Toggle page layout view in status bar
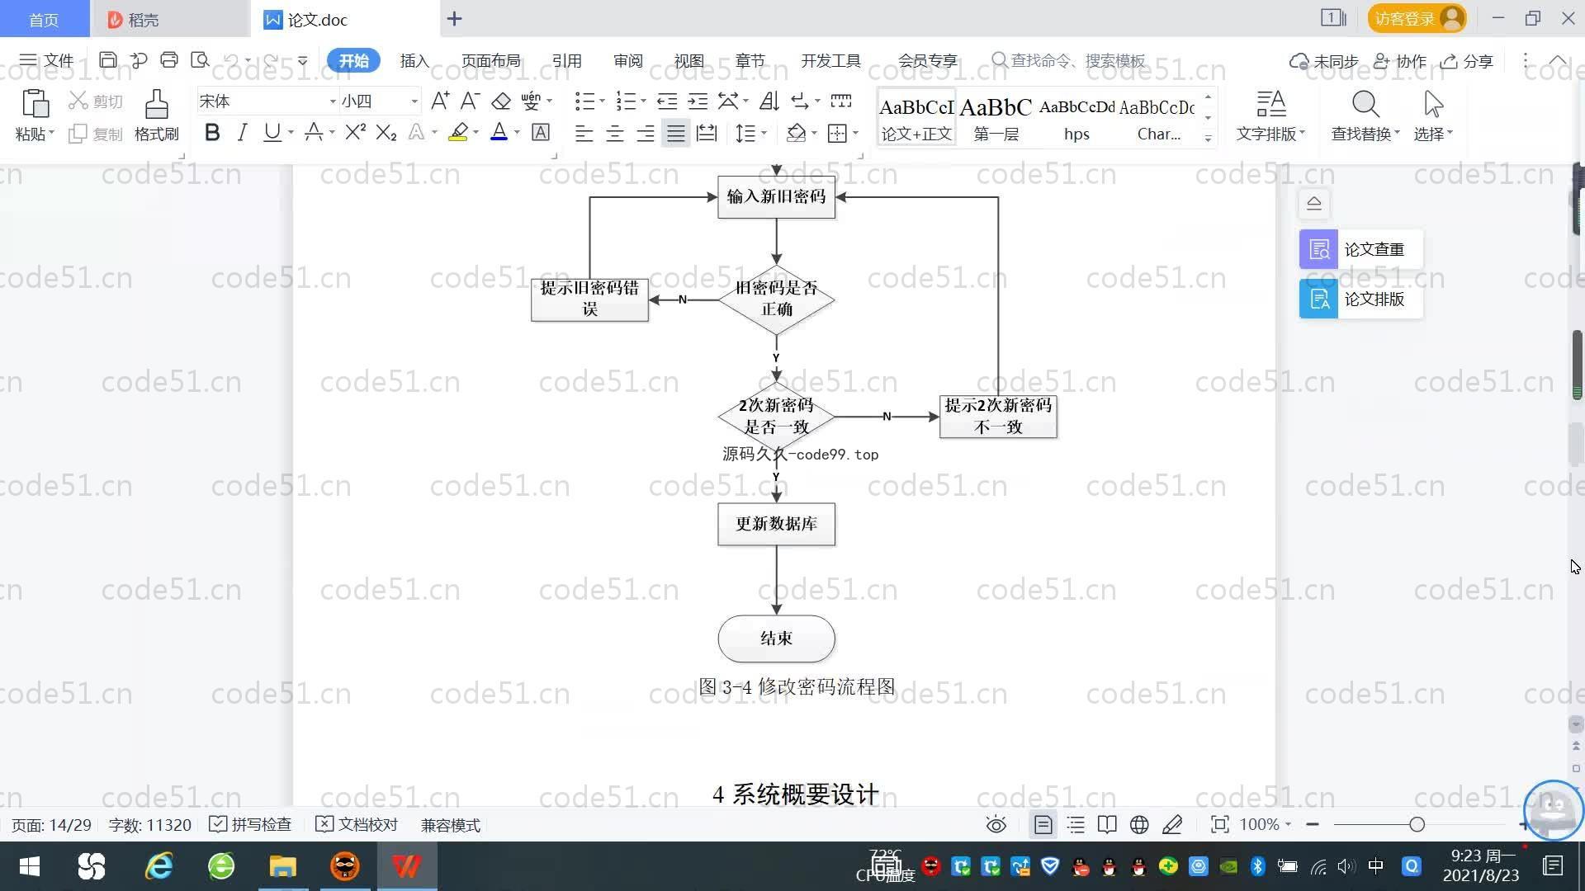Screen dimensions: 1585x891 click(x=1043, y=825)
